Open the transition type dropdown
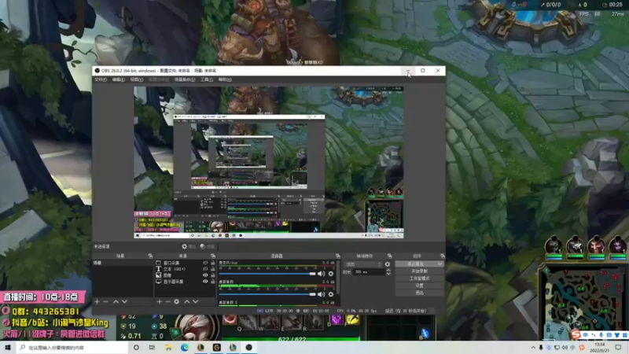629x354 pixels. tap(362, 264)
